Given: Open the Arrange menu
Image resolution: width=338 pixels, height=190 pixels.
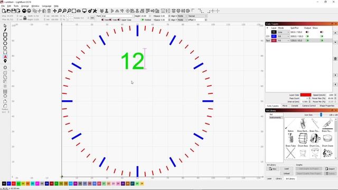Looking at the screenshot, I should pos(25,6).
